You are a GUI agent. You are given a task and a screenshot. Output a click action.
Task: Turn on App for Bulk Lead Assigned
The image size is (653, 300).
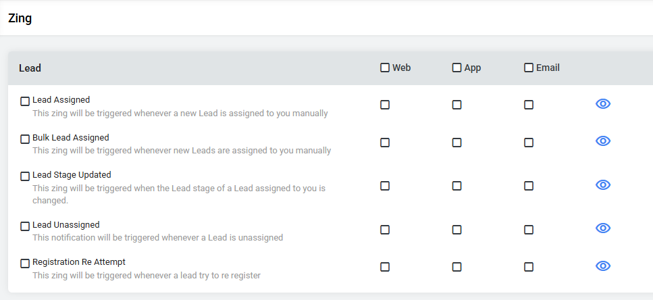pyautogui.click(x=457, y=143)
